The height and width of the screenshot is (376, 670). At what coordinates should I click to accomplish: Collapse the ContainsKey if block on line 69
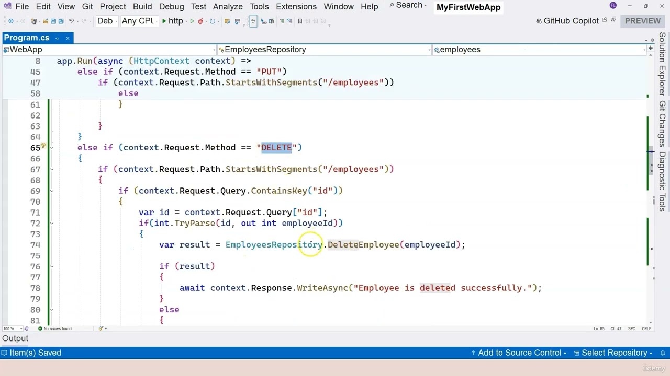click(x=51, y=191)
